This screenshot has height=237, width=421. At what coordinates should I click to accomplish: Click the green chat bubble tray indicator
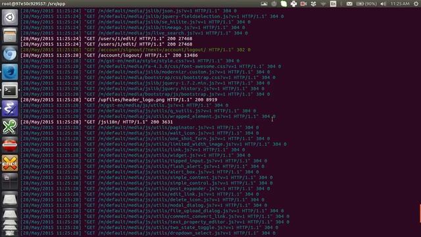[x=284, y=4]
